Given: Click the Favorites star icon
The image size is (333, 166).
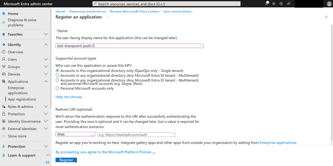Looking at the screenshot, I should (x=4, y=34).
